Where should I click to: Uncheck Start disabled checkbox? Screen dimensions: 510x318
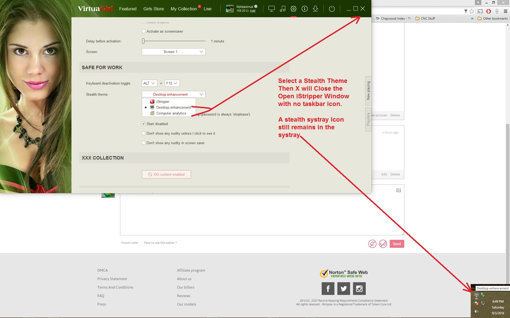click(144, 124)
